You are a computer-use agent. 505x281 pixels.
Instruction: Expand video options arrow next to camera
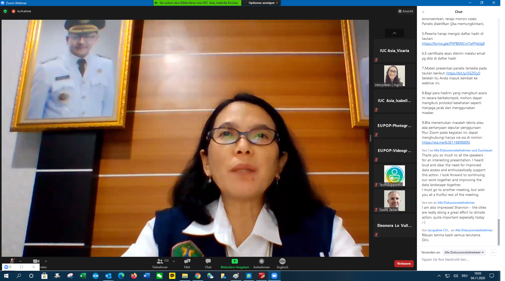click(x=46, y=261)
